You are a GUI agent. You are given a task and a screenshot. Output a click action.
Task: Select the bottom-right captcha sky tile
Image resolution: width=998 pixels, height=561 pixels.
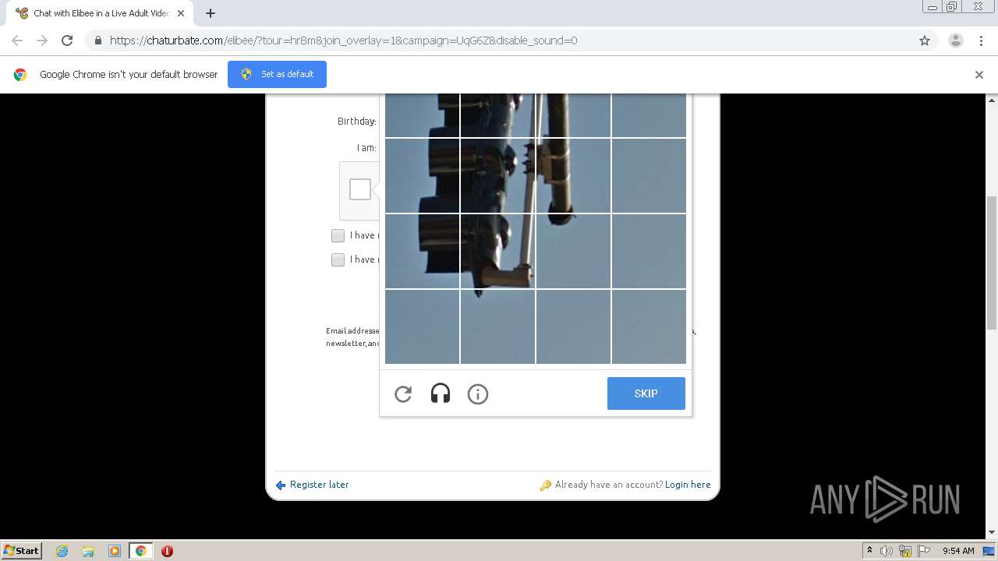(649, 326)
